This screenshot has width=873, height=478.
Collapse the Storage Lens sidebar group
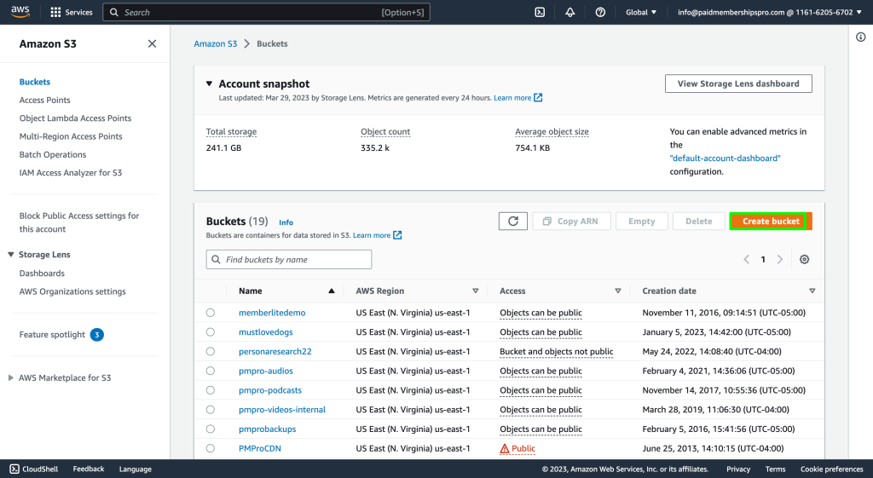pyautogui.click(x=10, y=254)
